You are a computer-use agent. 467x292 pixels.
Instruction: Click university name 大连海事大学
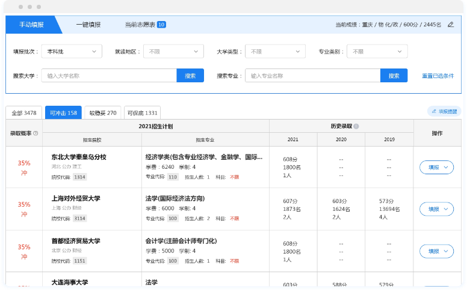click(70, 282)
